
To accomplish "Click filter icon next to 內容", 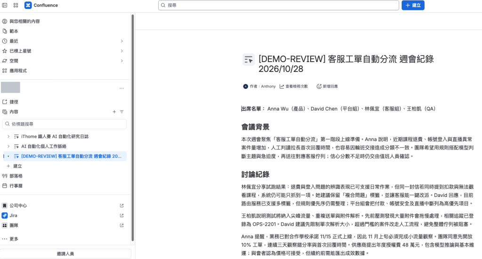I will (122, 112).
